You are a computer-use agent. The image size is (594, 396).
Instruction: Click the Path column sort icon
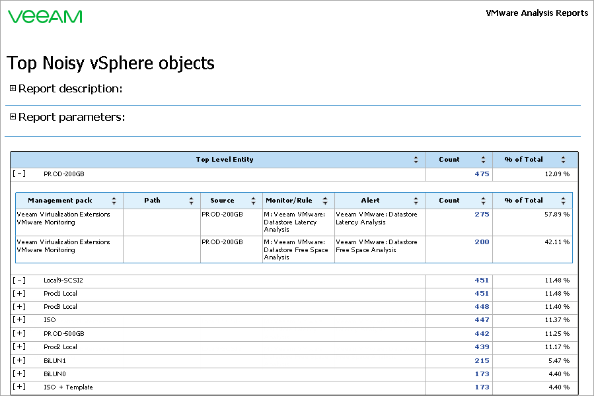[191, 201]
